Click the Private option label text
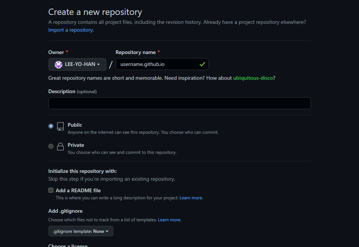 (x=76, y=145)
